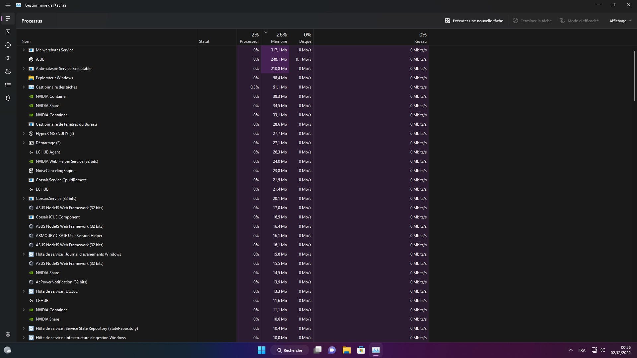Open the Startup apps sidebar icon
The height and width of the screenshot is (358, 637).
pyautogui.click(x=8, y=58)
